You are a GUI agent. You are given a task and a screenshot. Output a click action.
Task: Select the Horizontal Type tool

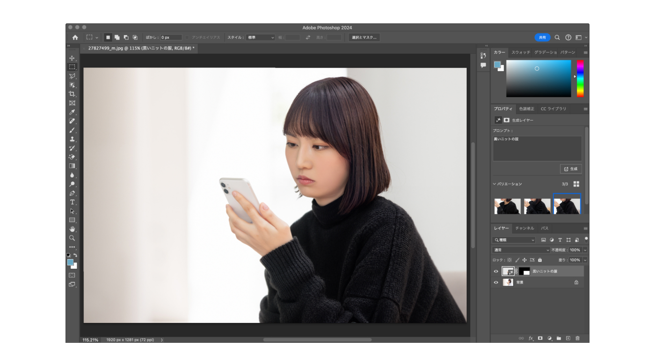[x=72, y=202]
